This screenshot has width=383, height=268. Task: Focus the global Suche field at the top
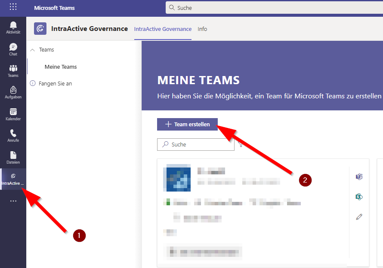(274, 8)
